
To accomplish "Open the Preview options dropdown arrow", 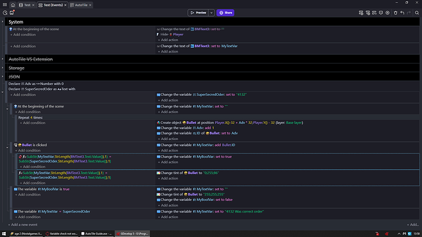I will (211, 13).
